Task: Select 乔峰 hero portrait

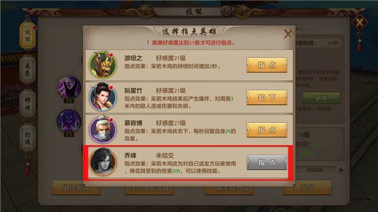Action: (x=103, y=162)
